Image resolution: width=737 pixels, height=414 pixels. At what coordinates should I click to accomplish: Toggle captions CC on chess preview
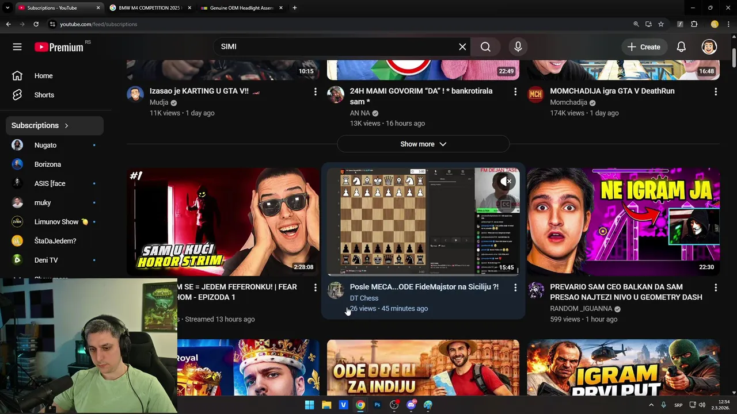pos(506,204)
